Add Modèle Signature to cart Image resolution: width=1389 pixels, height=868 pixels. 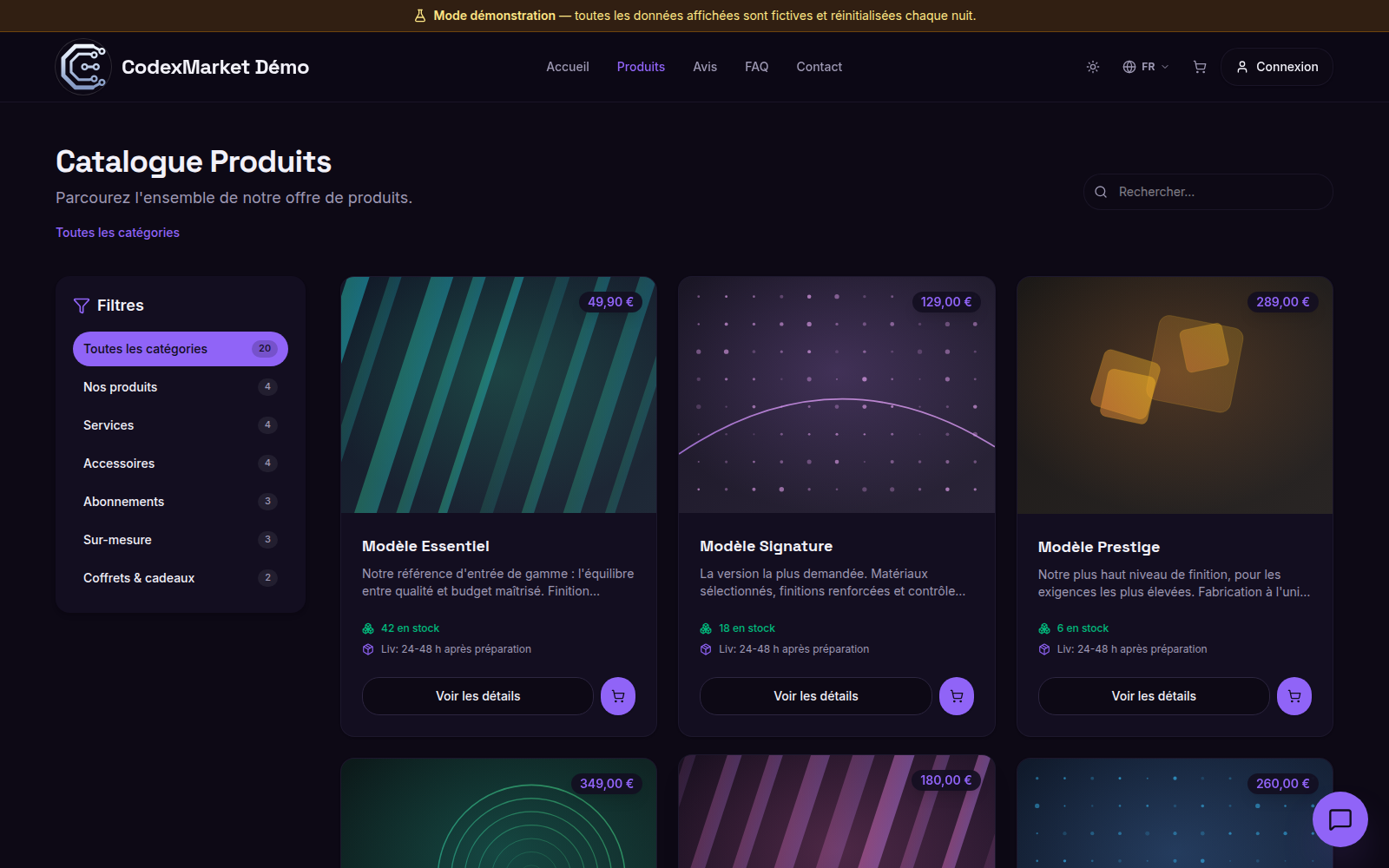tap(957, 696)
